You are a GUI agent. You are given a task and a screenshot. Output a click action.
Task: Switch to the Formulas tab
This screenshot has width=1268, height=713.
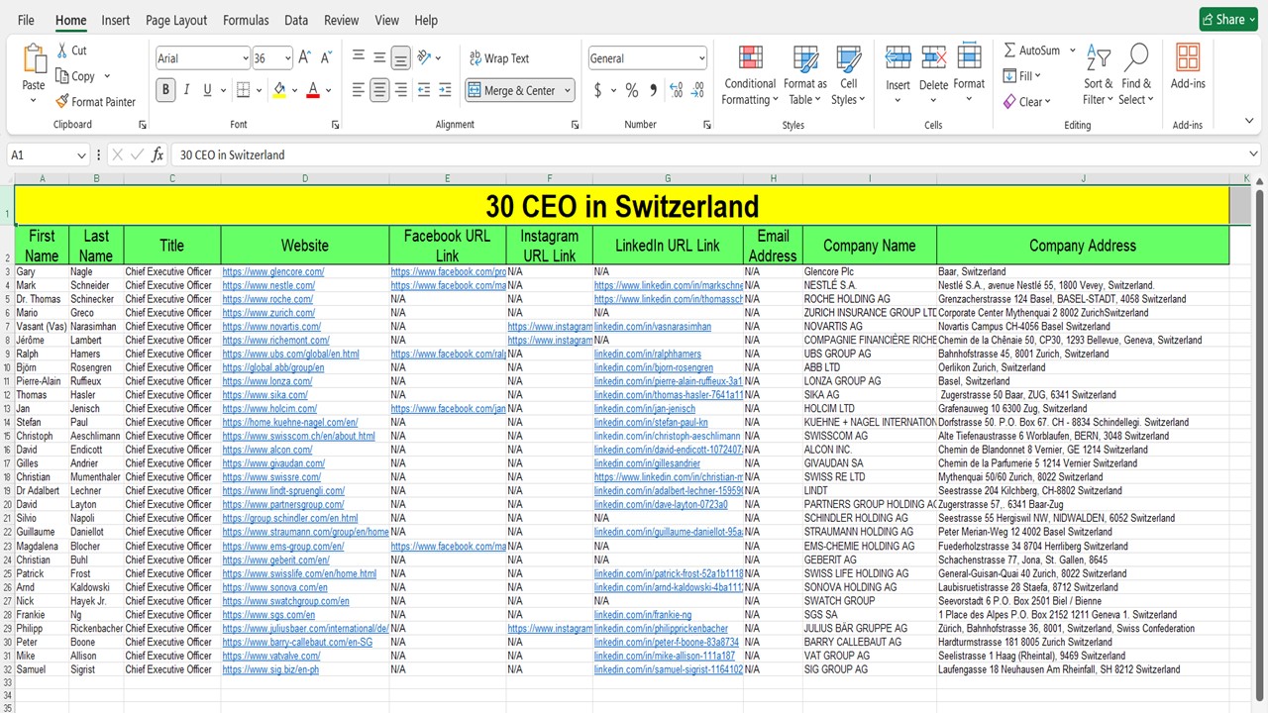pyautogui.click(x=246, y=20)
